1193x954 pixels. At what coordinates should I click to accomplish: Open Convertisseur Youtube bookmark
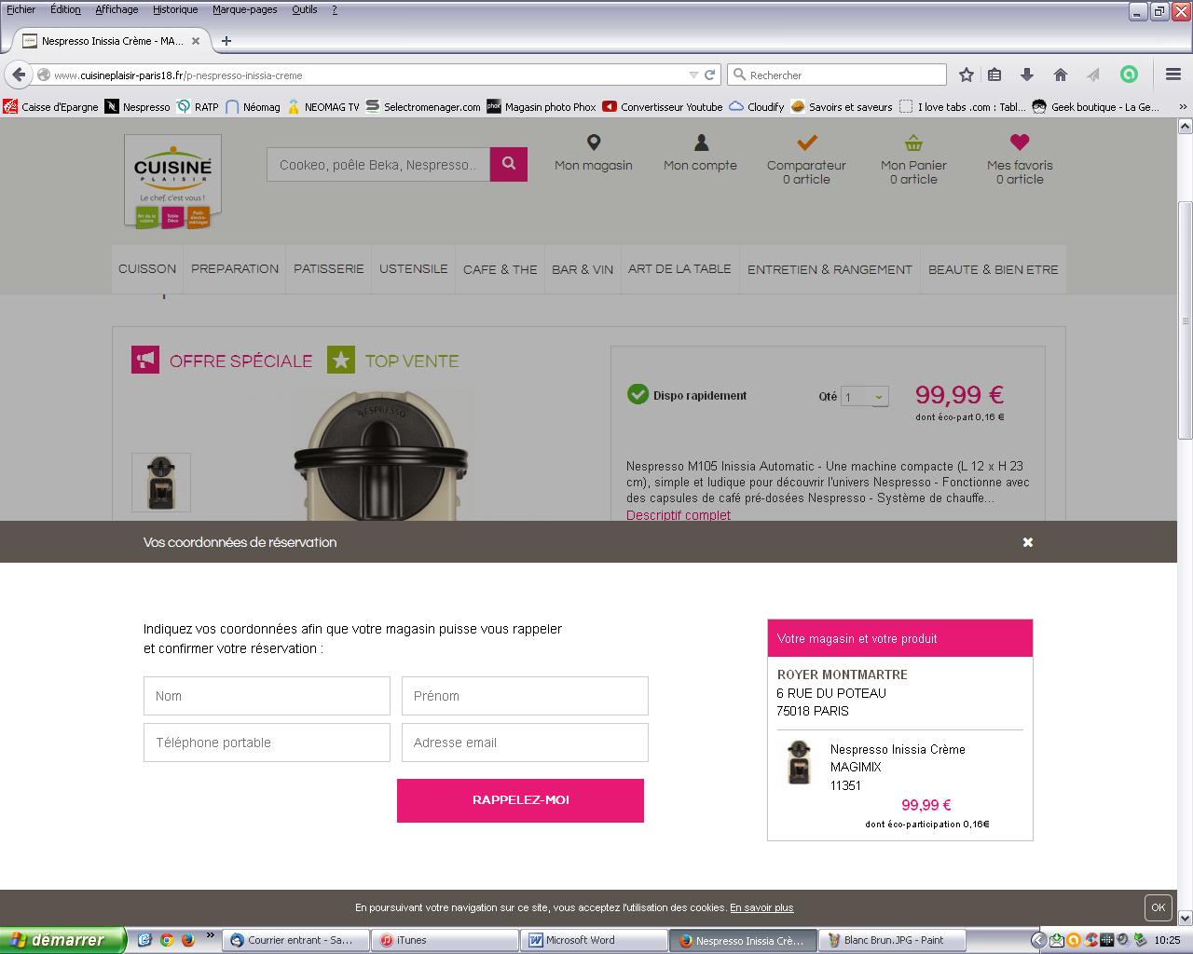(663, 107)
